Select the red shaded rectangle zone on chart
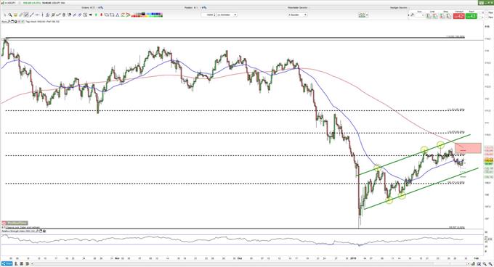The height and width of the screenshot is (267, 494). pyautogui.click(x=468, y=148)
